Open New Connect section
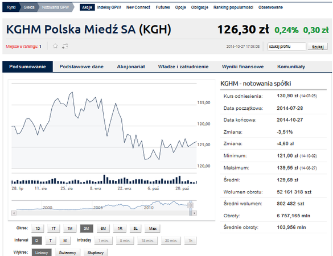 coord(138,7)
